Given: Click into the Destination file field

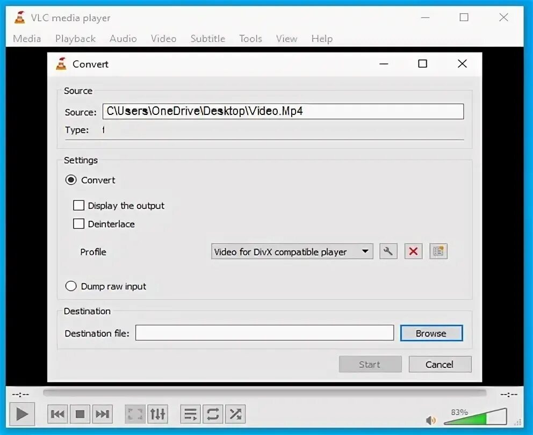Looking at the screenshot, I should (264, 333).
